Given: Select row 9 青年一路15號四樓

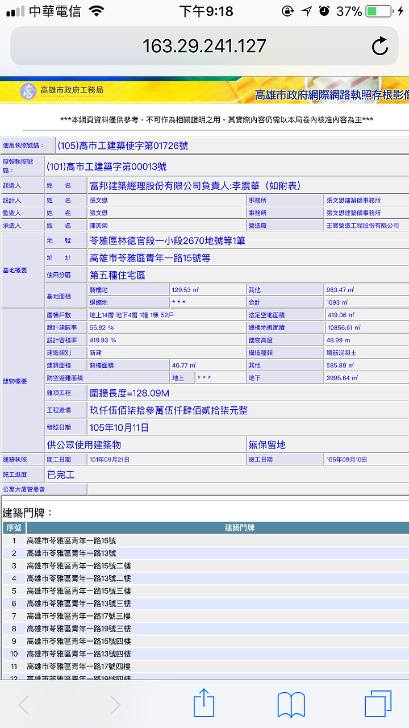Looking at the screenshot, I should pyautogui.click(x=78, y=641).
